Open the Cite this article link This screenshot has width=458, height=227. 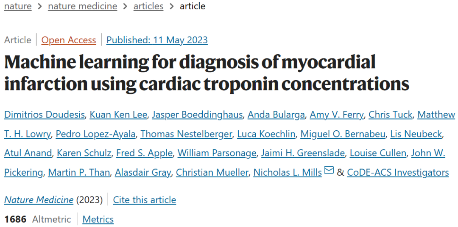(x=144, y=200)
